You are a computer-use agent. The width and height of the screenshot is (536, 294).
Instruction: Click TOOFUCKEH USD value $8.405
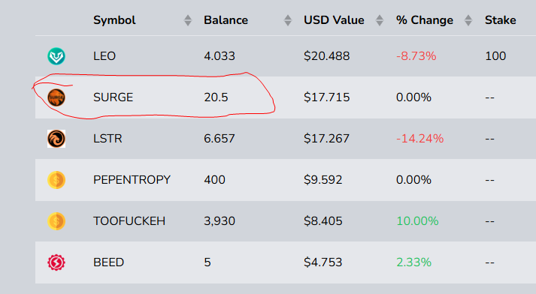click(x=323, y=221)
